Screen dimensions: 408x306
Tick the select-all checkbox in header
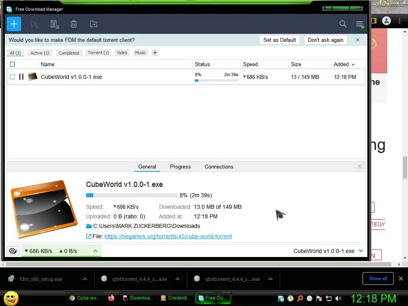[12, 64]
